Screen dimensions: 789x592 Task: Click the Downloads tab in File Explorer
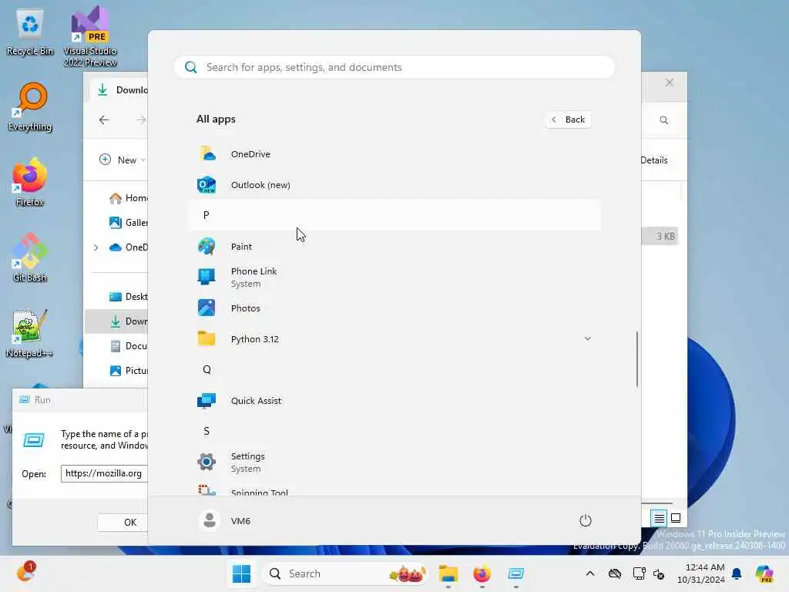pos(119,90)
